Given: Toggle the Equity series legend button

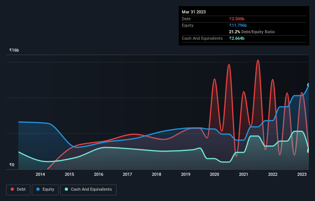Looking at the screenshot, I should pos(45,190).
